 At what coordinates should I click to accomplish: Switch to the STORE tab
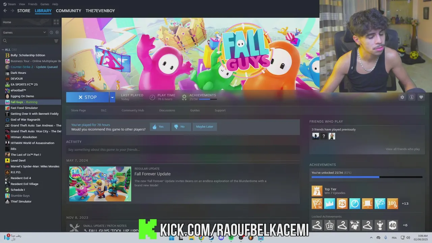click(x=24, y=11)
